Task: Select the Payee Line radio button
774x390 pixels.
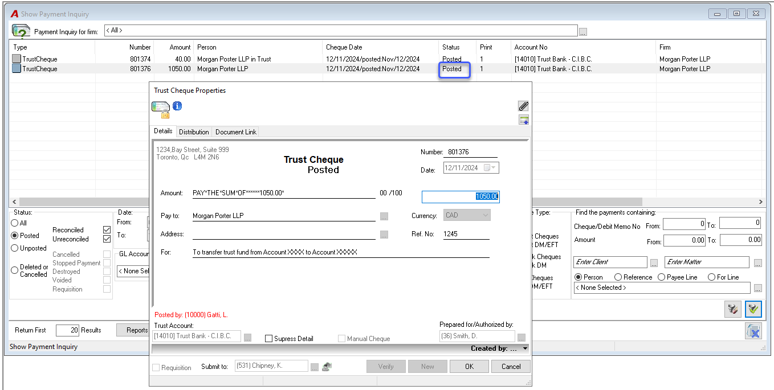Action: (x=661, y=277)
